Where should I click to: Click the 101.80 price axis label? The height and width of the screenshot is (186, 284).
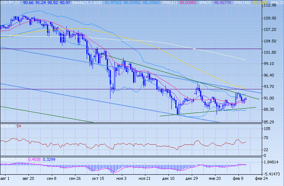click(269, 52)
